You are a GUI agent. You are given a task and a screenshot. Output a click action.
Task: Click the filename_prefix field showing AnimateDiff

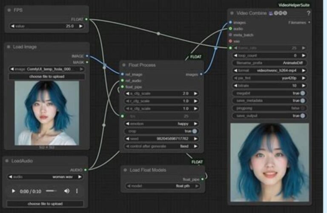coord(270,63)
